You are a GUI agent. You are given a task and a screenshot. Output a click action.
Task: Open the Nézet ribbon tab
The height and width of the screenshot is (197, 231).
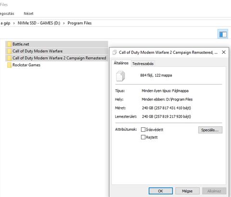(28, 13)
